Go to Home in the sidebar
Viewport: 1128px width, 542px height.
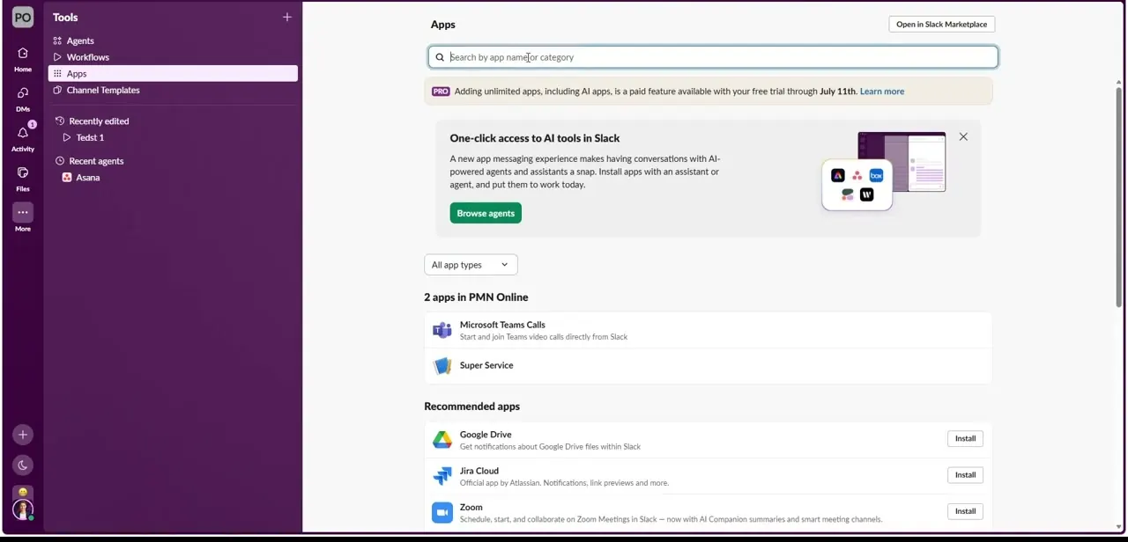pyautogui.click(x=23, y=59)
